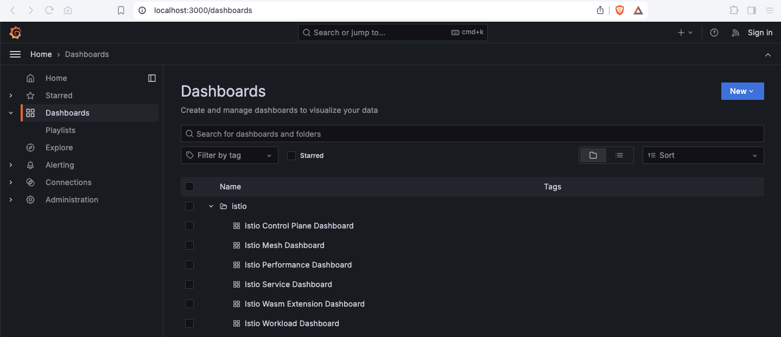
Task: Click the Starred star icon in sidebar
Action: [30, 96]
